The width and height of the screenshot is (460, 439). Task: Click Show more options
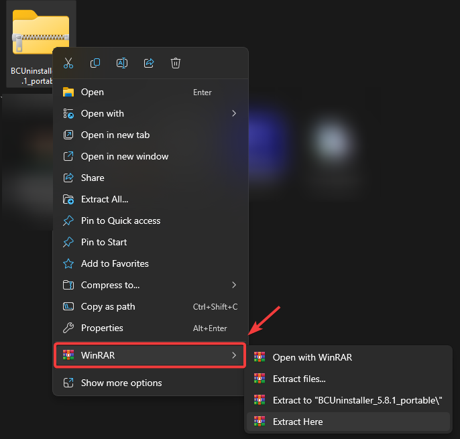click(x=150, y=383)
